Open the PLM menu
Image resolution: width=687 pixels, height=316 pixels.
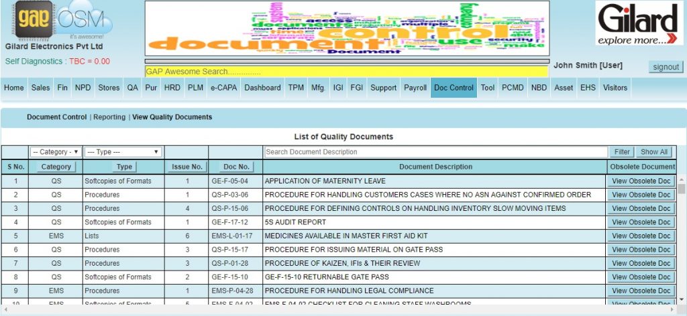point(195,88)
